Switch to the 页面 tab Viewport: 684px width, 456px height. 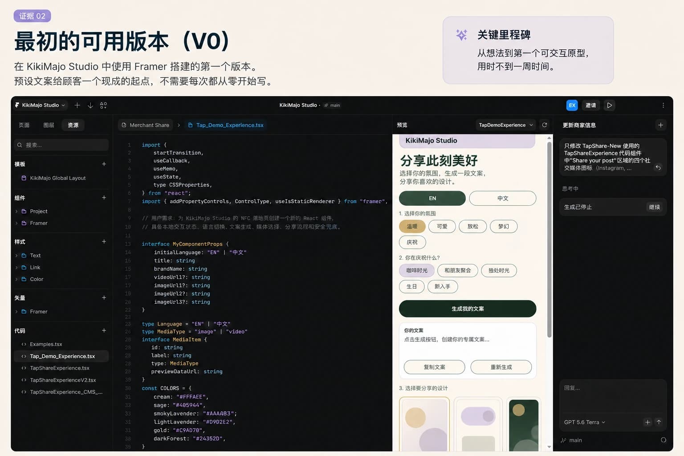pyautogui.click(x=24, y=125)
